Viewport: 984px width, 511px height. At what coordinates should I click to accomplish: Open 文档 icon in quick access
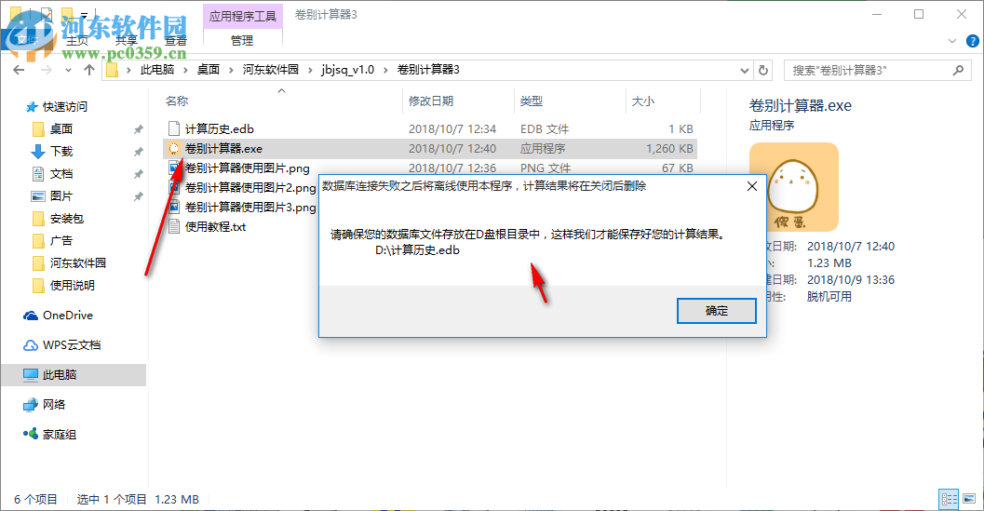38,174
